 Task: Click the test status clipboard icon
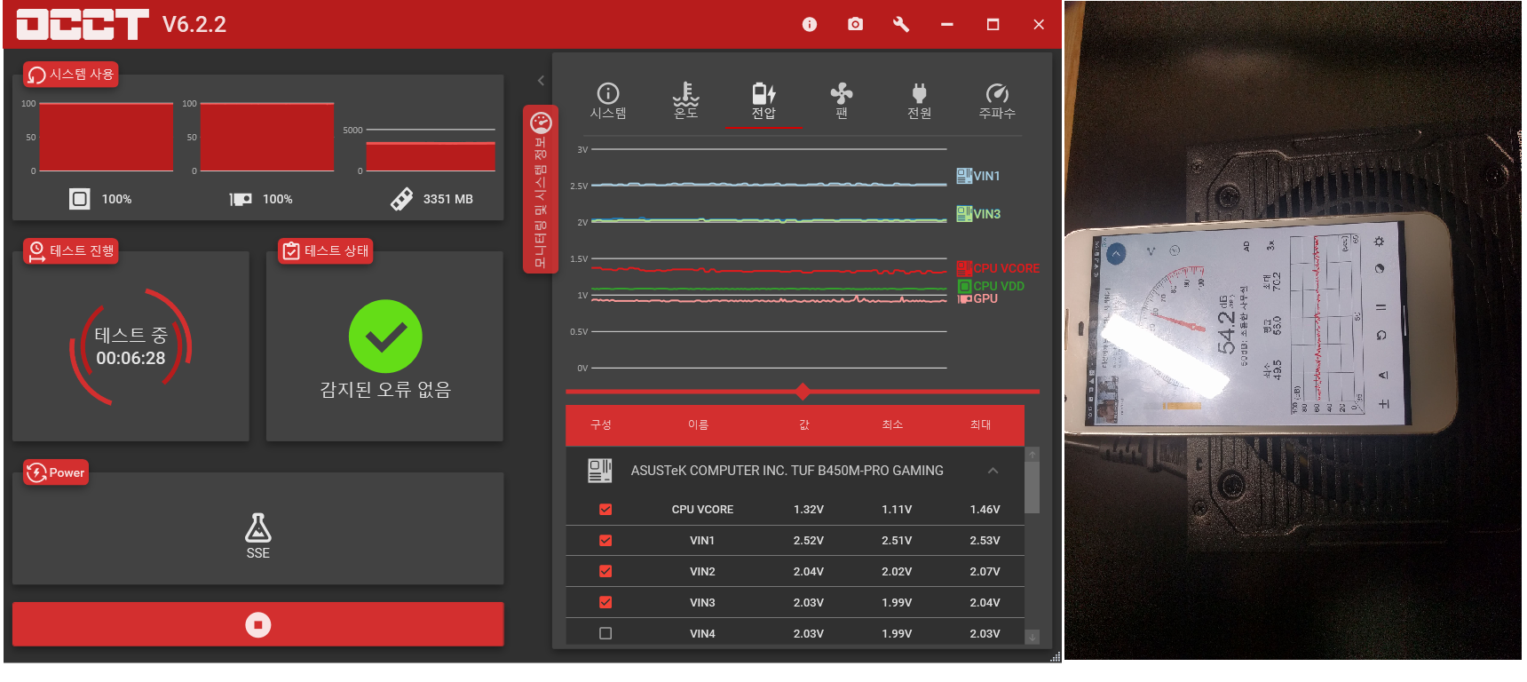tap(291, 251)
